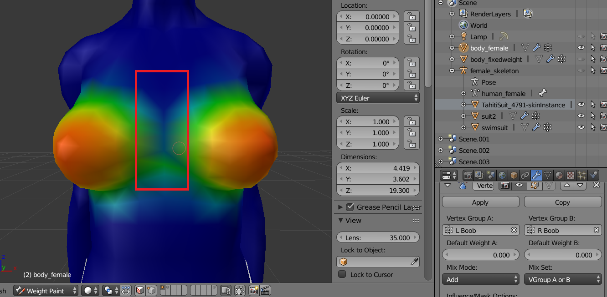The height and width of the screenshot is (297, 607).
Task: Toggle selectability arrow for TahitiSuit_4791-skinInstance
Action: (593, 105)
